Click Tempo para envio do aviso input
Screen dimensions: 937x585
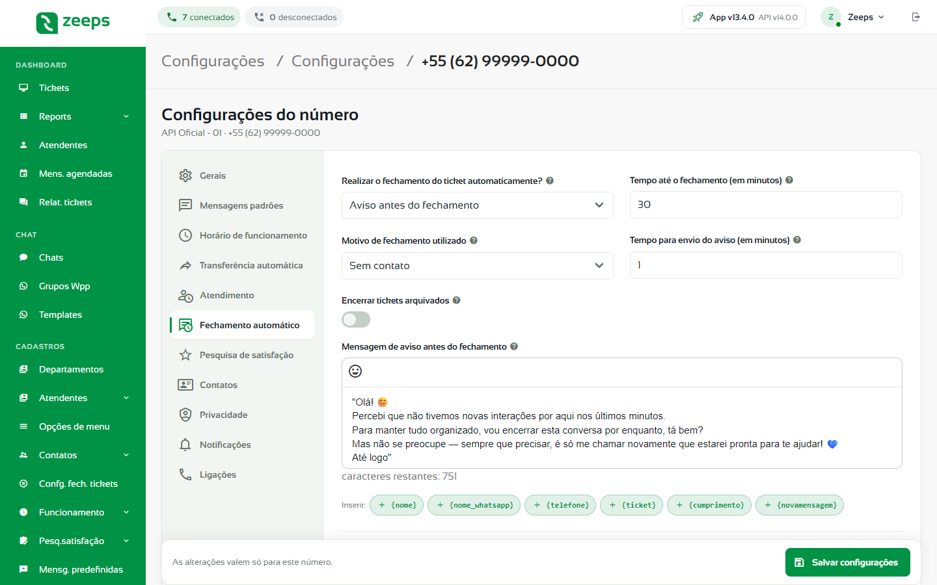766,265
